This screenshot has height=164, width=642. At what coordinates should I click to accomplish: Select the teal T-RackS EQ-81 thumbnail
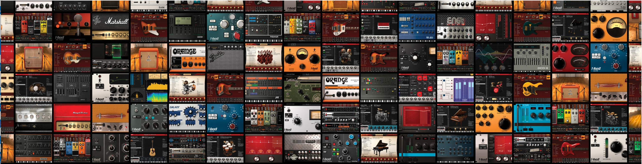click(x=225, y=27)
